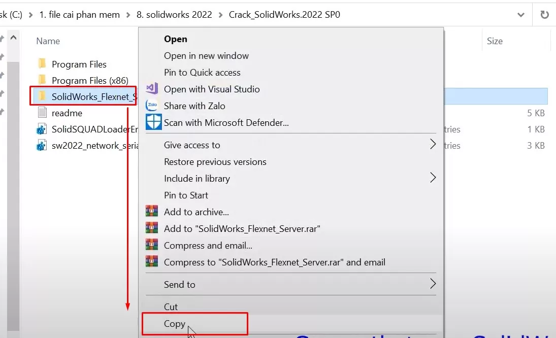Choose Copy from the context menu
This screenshot has height=338, width=556.
coord(174,324)
